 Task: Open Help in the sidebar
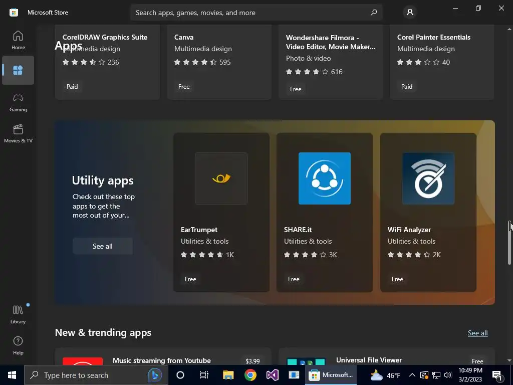[18, 345]
